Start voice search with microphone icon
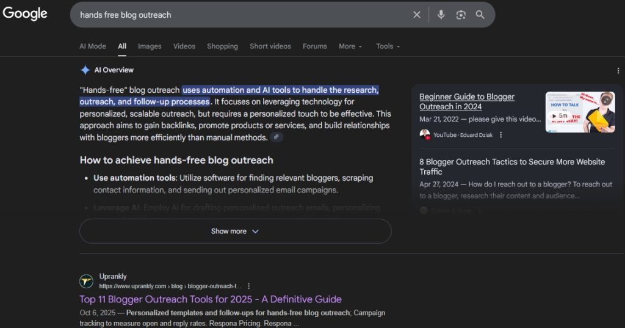 click(441, 15)
